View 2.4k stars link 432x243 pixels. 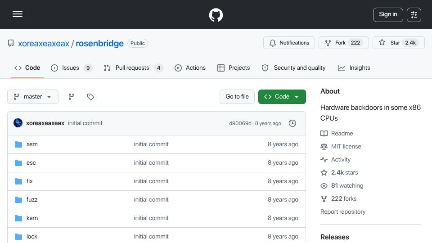click(x=344, y=173)
